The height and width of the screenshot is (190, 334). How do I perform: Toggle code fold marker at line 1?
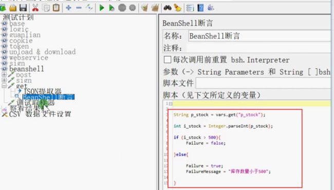171,103
